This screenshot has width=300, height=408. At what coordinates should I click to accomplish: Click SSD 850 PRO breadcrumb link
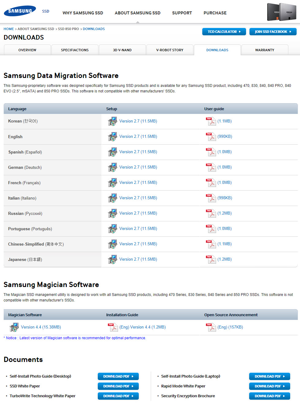pyautogui.click(x=68, y=29)
